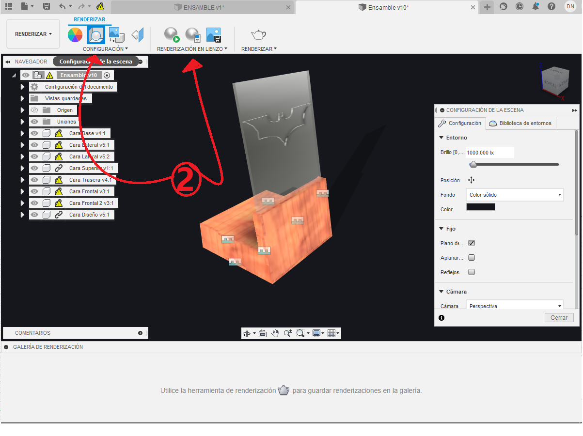Image resolution: width=583 pixels, height=436 pixels.
Task: Enable the Aplanar checkbox
Action: pos(472,258)
